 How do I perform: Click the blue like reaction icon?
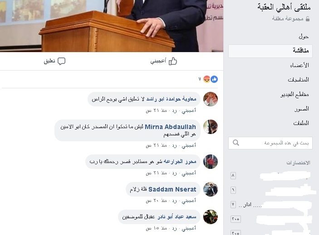click(214, 79)
